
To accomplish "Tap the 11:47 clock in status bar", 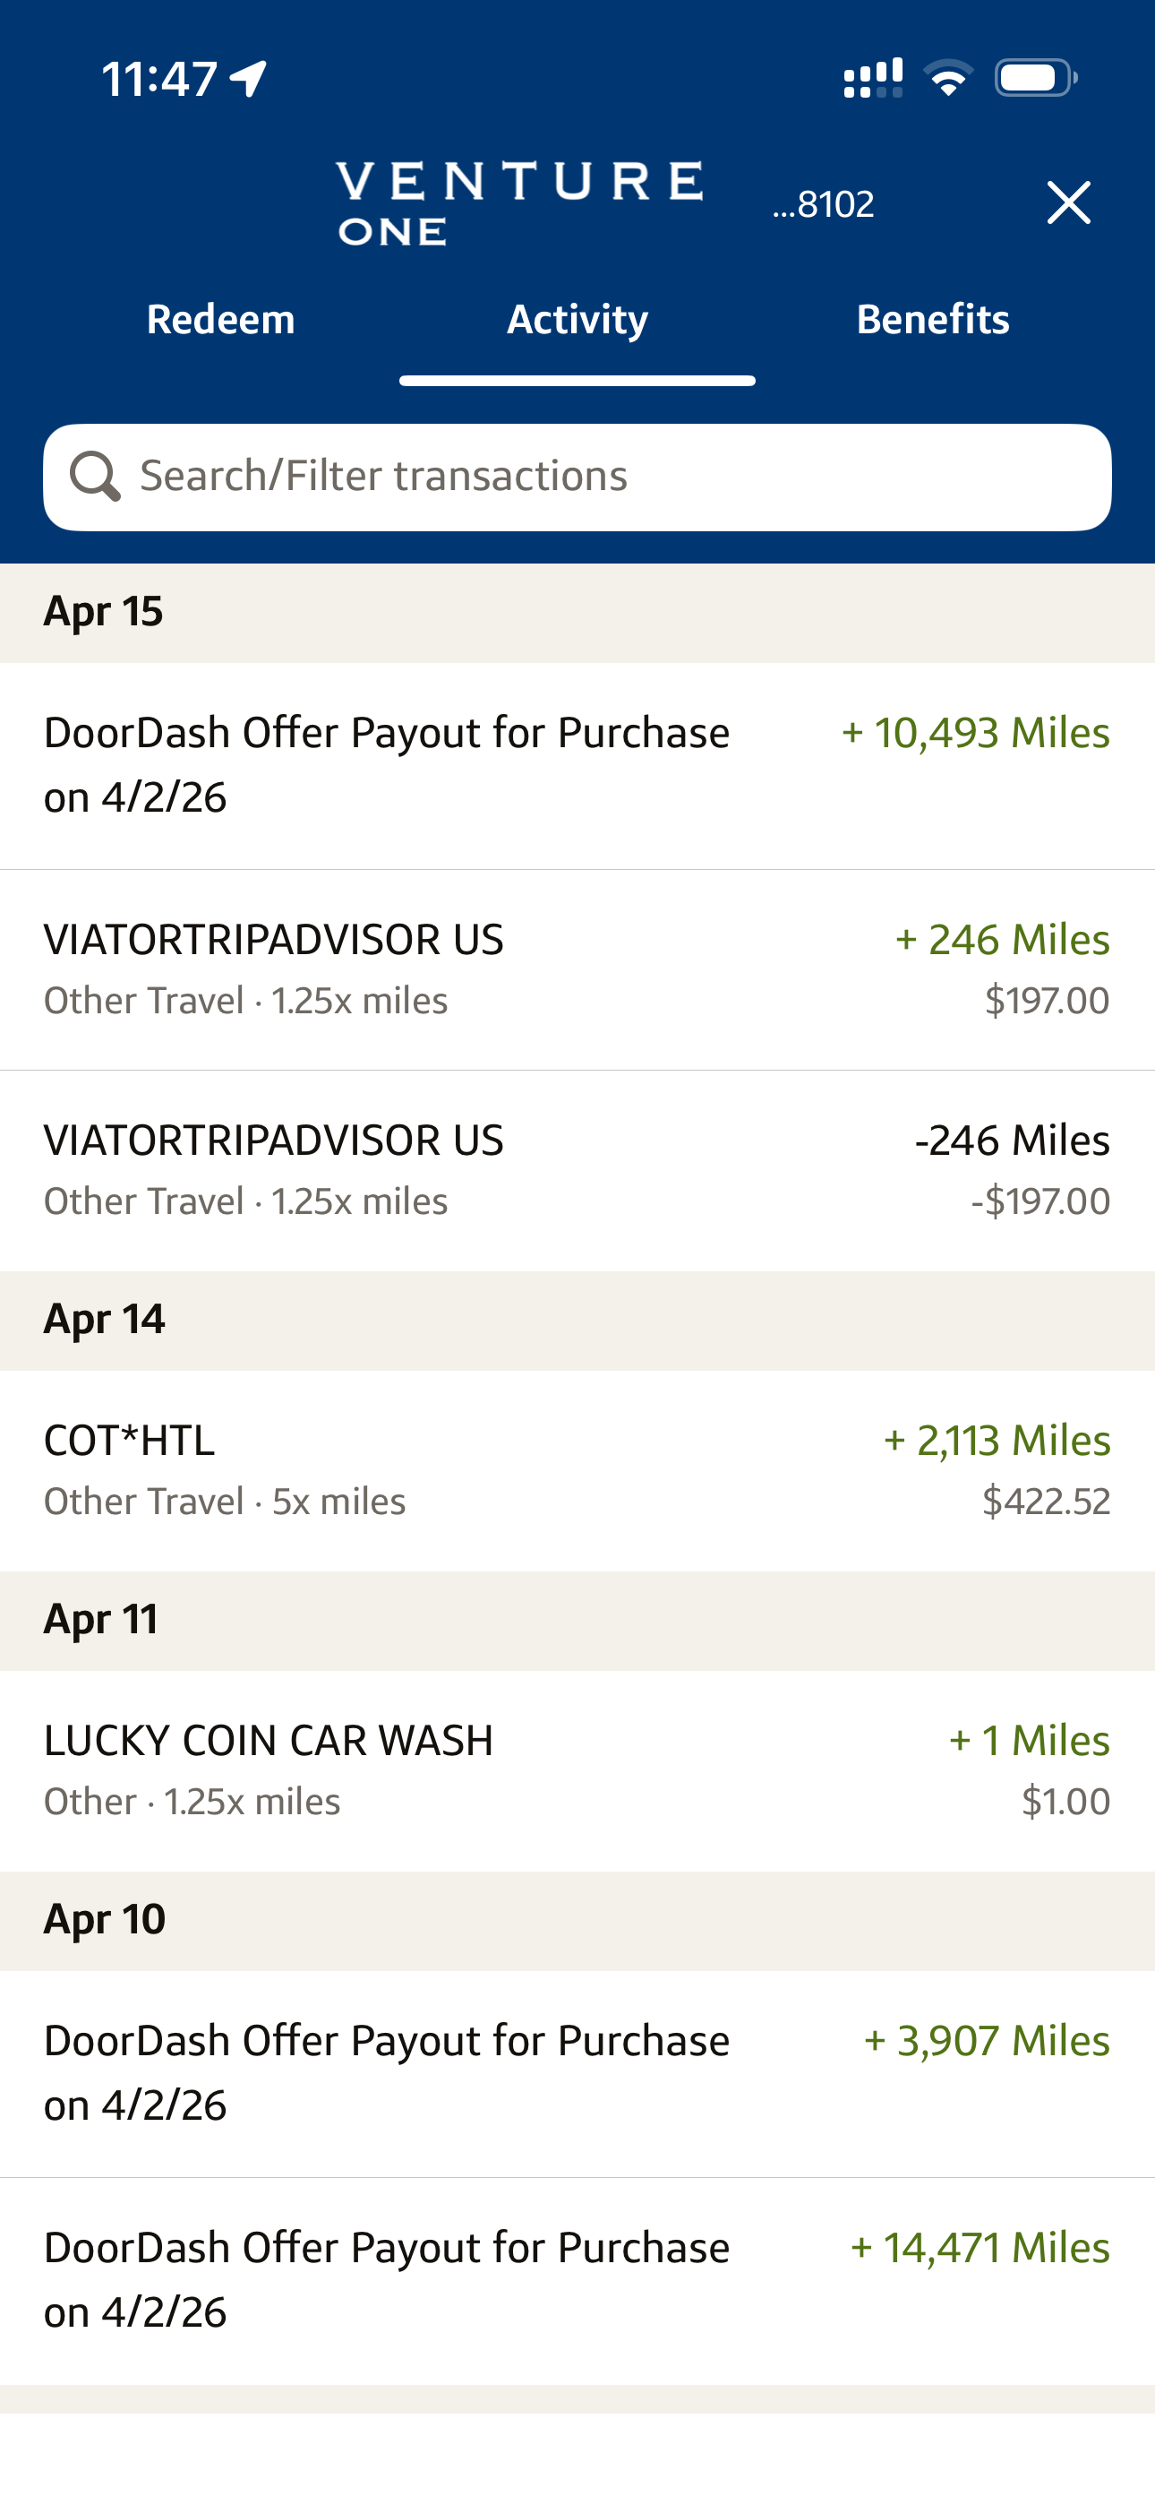I will click(159, 79).
